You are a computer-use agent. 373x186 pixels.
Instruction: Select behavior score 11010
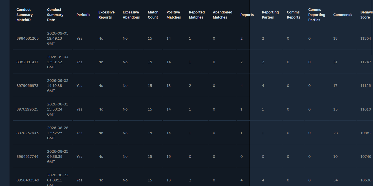[x=366, y=109]
